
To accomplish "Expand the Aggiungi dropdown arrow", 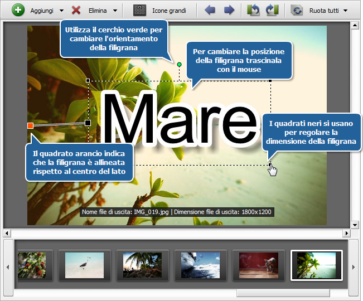I will tap(61, 11).
